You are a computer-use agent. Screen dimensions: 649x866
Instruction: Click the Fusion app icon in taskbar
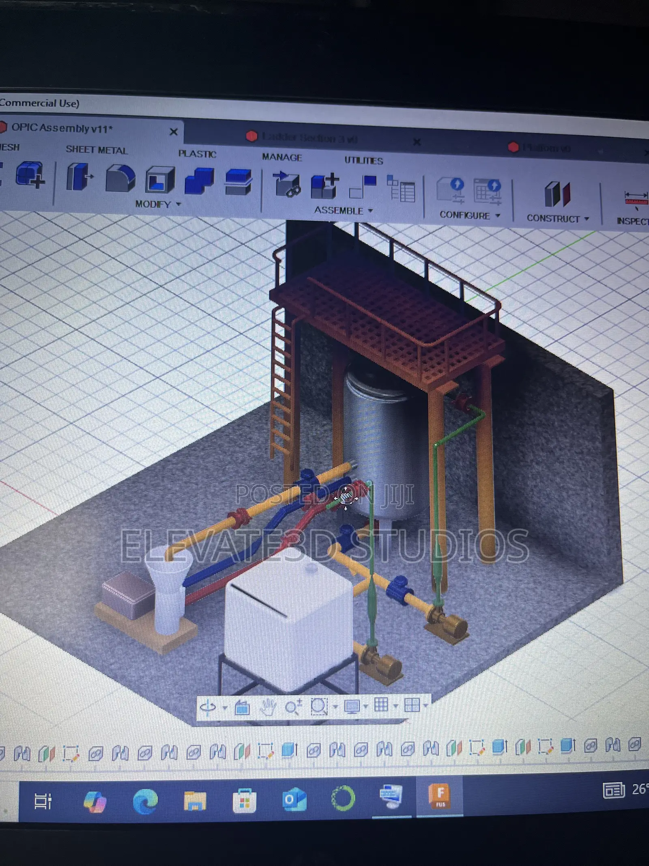pos(440,796)
